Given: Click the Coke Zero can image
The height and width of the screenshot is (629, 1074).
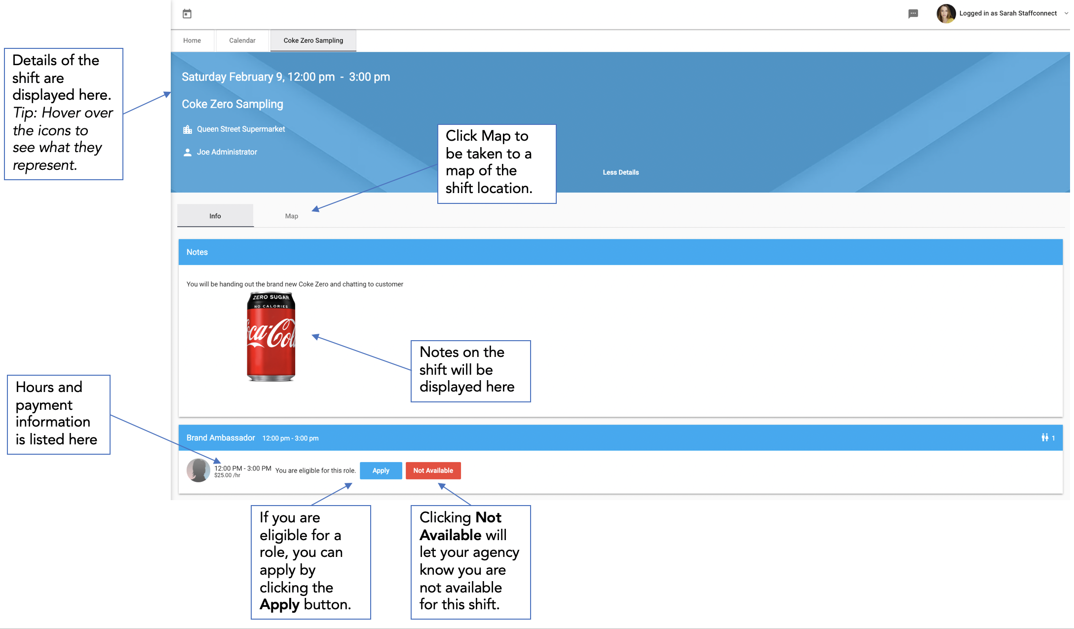Looking at the screenshot, I should click(x=271, y=337).
